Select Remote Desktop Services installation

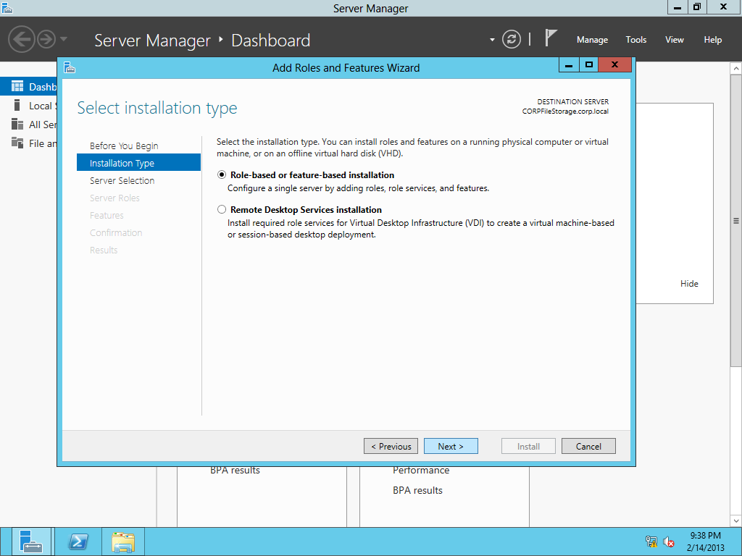pyautogui.click(x=222, y=209)
